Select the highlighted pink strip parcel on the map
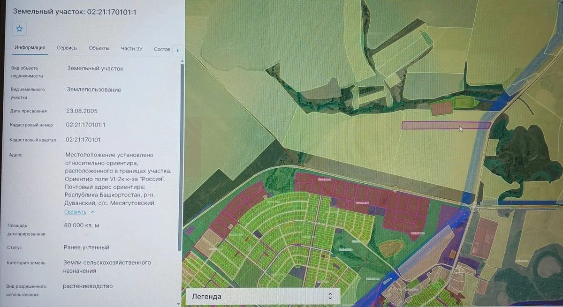563x307 pixels. [x=446, y=125]
